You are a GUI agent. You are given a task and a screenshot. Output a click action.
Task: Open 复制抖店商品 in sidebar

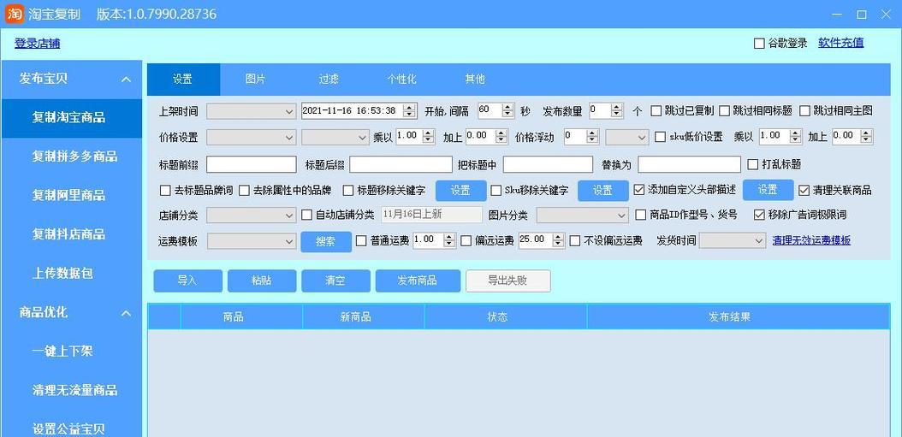[x=71, y=234]
